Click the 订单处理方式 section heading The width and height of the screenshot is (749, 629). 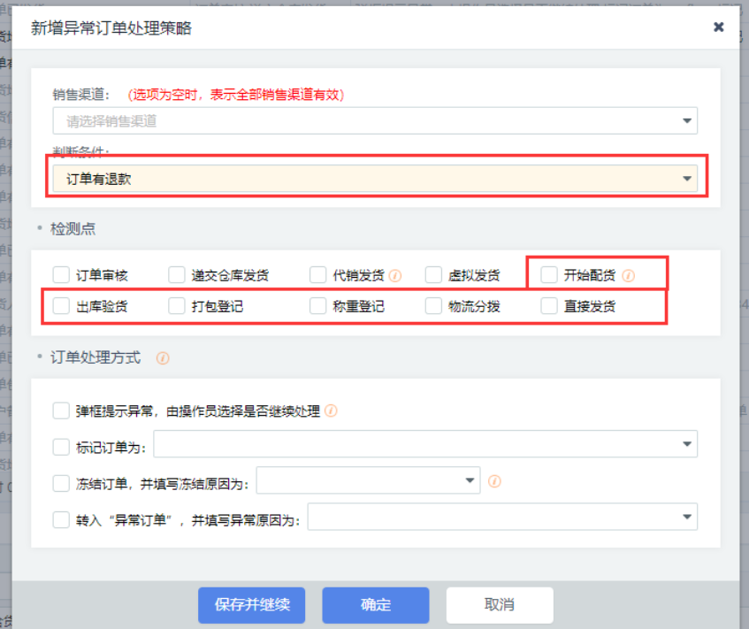coord(96,357)
